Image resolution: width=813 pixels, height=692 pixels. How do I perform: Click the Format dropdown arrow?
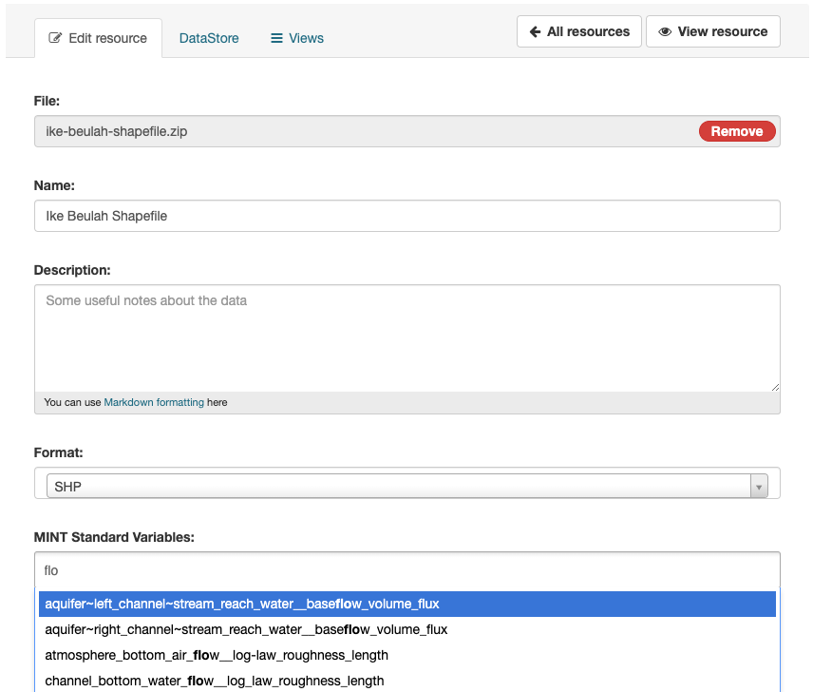coord(759,487)
